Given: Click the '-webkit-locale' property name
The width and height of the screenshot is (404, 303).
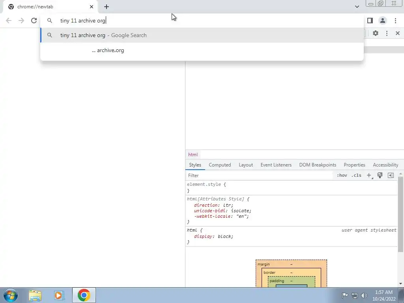Looking at the screenshot, I should tap(212, 217).
